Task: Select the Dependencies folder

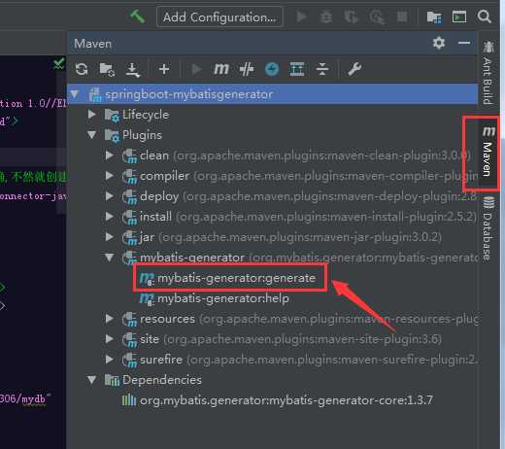Action: [x=153, y=380]
